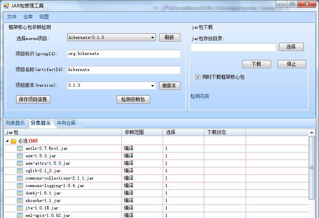Click the dom4j-1.6.1.jar file icon
The height and width of the screenshot is (218, 319).
pos(20,193)
